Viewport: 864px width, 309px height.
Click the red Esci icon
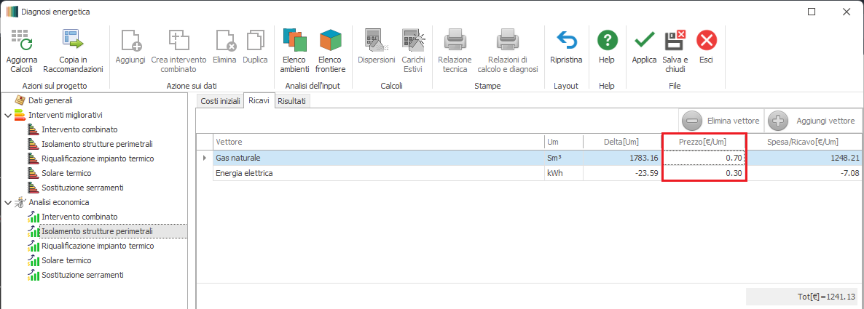706,41
